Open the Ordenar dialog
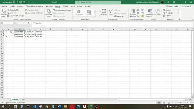Image resolution: width=194 pixels, height=109 pixels. [x=104, y=12]
